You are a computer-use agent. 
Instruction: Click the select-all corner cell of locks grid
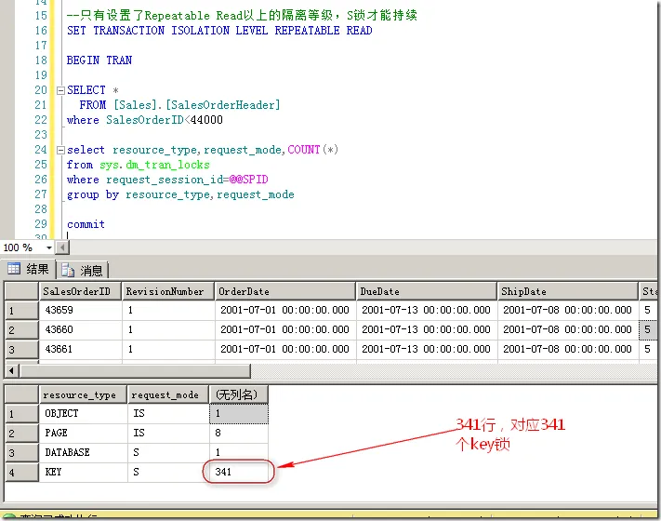point(20,394)
